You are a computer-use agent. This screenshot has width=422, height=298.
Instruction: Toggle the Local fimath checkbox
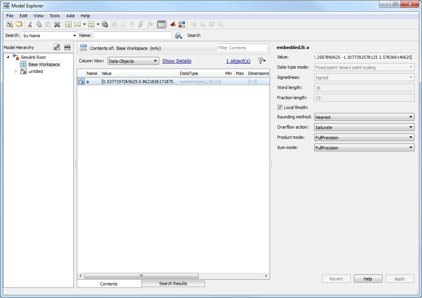click(x=280, y=107)
